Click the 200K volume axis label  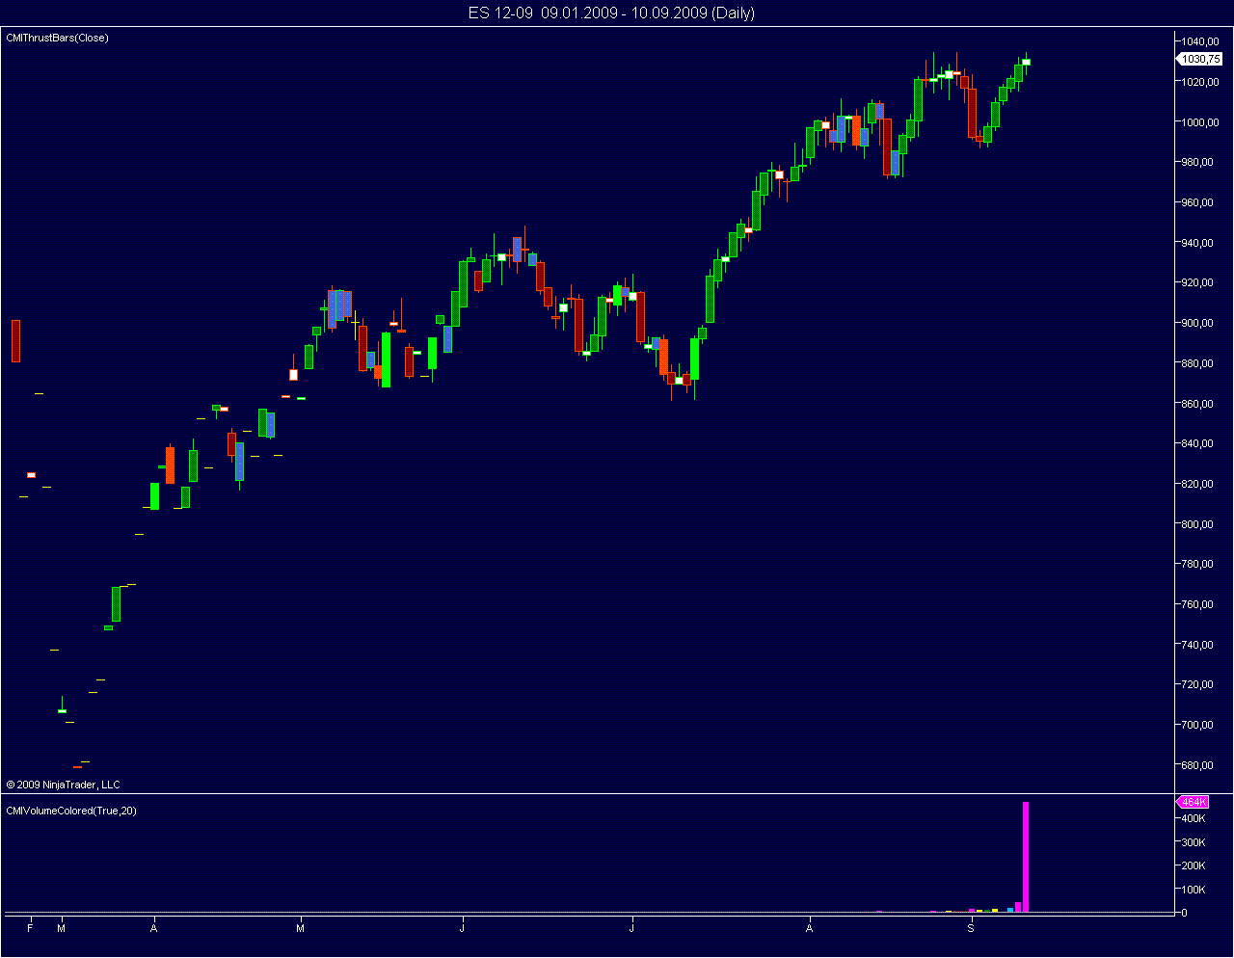tap(1194, 865)
